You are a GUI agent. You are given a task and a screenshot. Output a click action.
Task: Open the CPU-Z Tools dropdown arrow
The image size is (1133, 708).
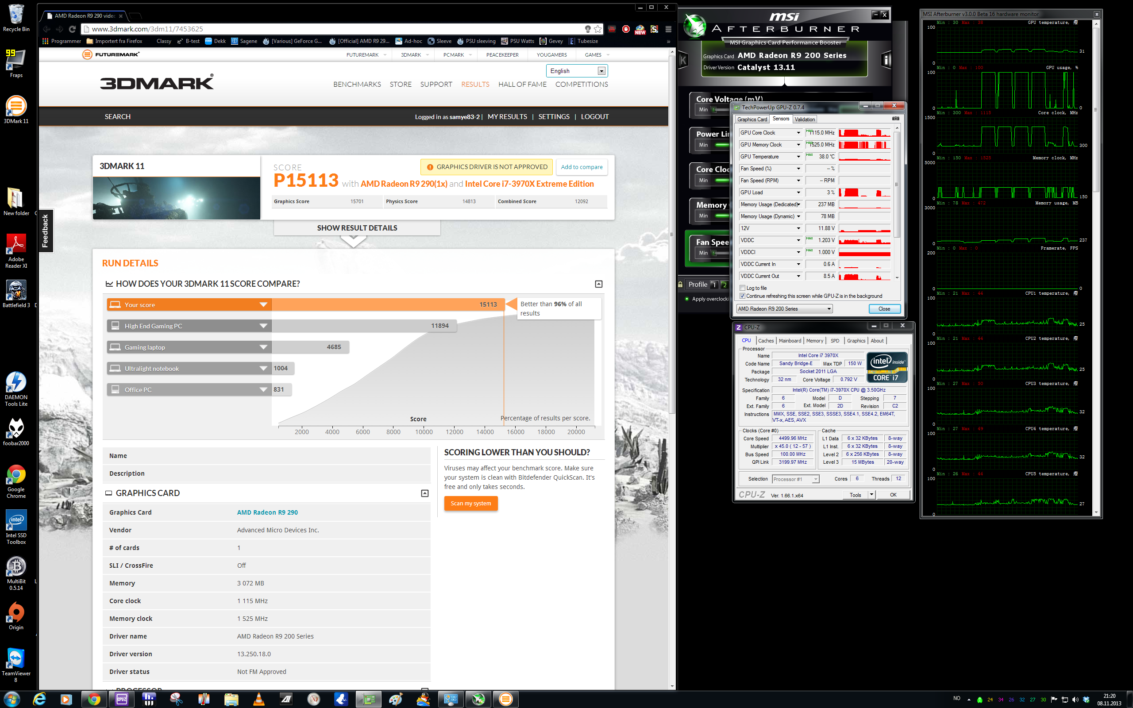(871, 494)
